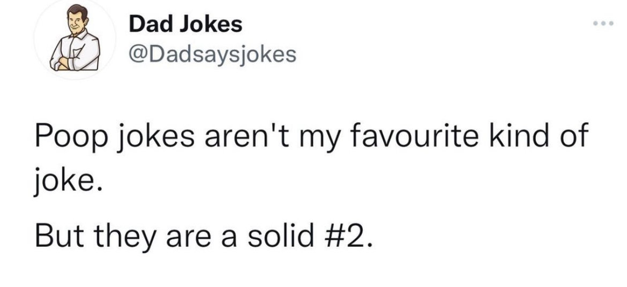The image size is (627, 287).
Task: Open the three-dot more options menu
Action: 603,23
